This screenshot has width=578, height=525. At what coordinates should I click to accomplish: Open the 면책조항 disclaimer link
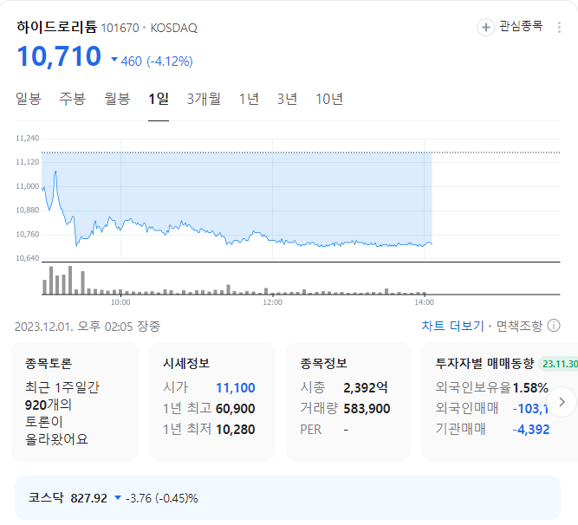[519, 326]
